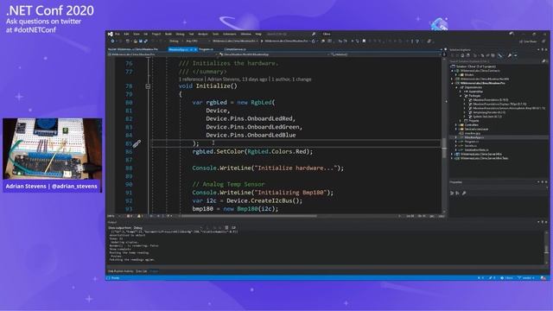The height and width of the screenshot is (311, 553).
Task: Toggle word wrap in the Output window
Action: [233, 228]
